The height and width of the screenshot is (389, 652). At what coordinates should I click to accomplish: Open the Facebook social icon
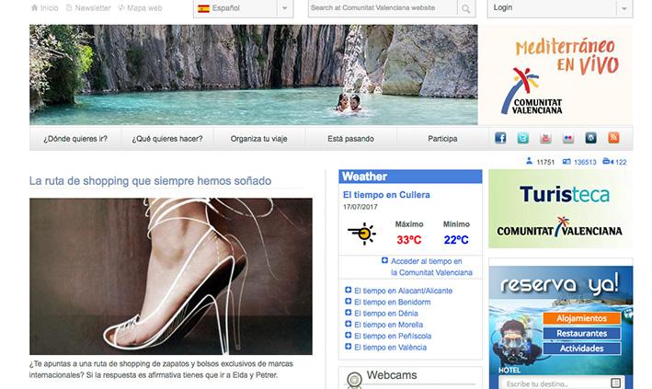(x=500, y=138)
